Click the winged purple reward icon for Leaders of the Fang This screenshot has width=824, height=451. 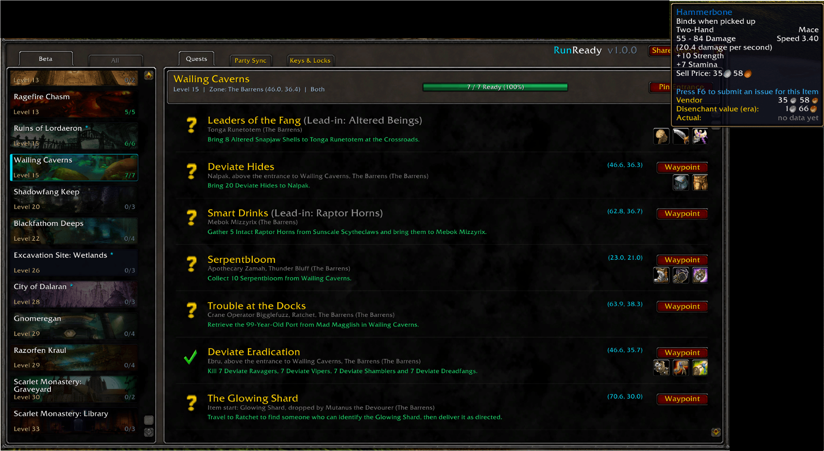pyautogui.click(x=700, y=136)
